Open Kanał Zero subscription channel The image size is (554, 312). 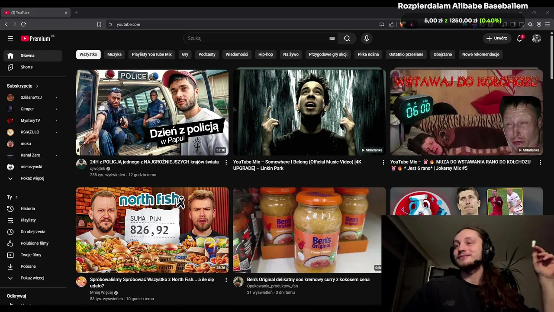click(x=33, y=155)
